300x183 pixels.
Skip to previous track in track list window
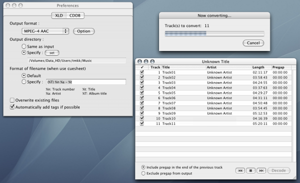click(x=240, y=170)
